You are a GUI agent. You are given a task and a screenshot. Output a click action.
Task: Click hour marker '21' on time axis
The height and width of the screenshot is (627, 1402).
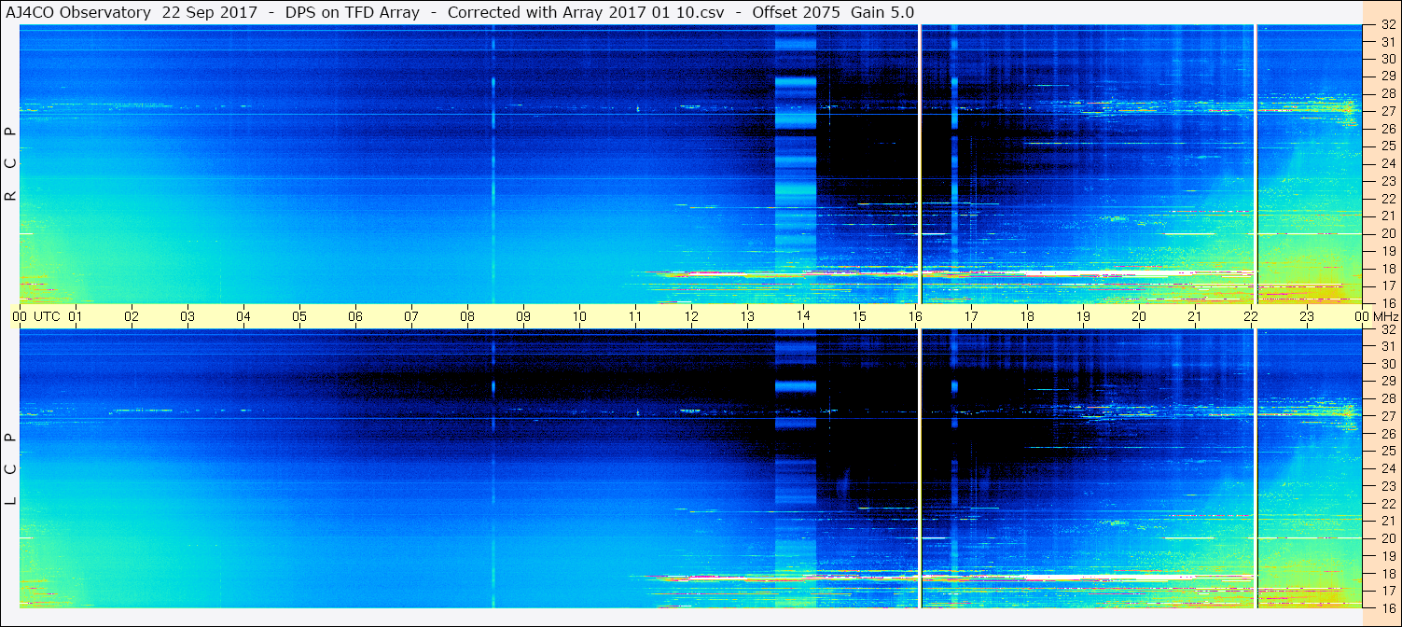1195,316
